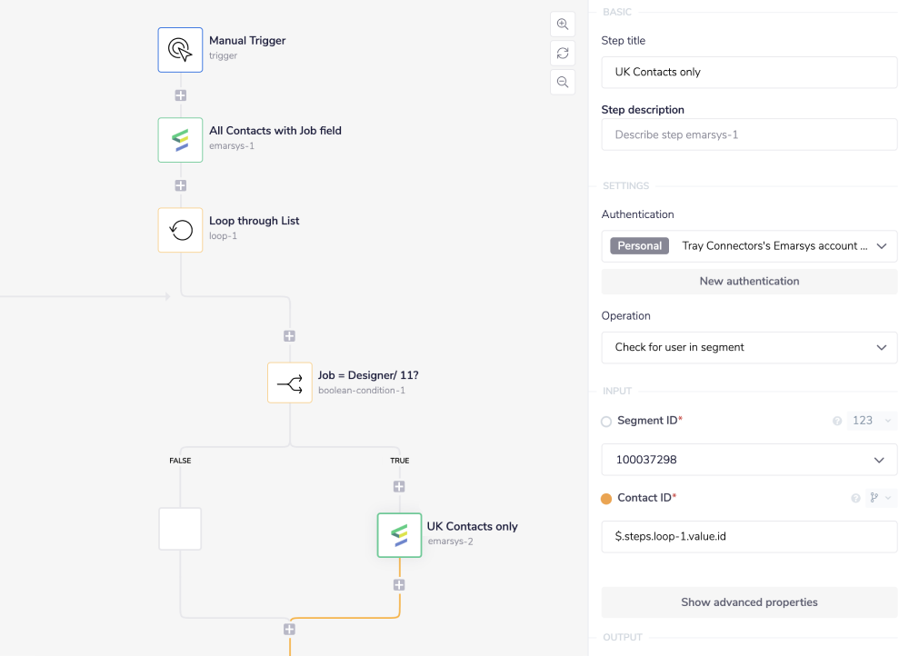This screenshot has width=909, height=656.
Task: Toggle the Contact ID orange indicator
Action: (606, 498)
